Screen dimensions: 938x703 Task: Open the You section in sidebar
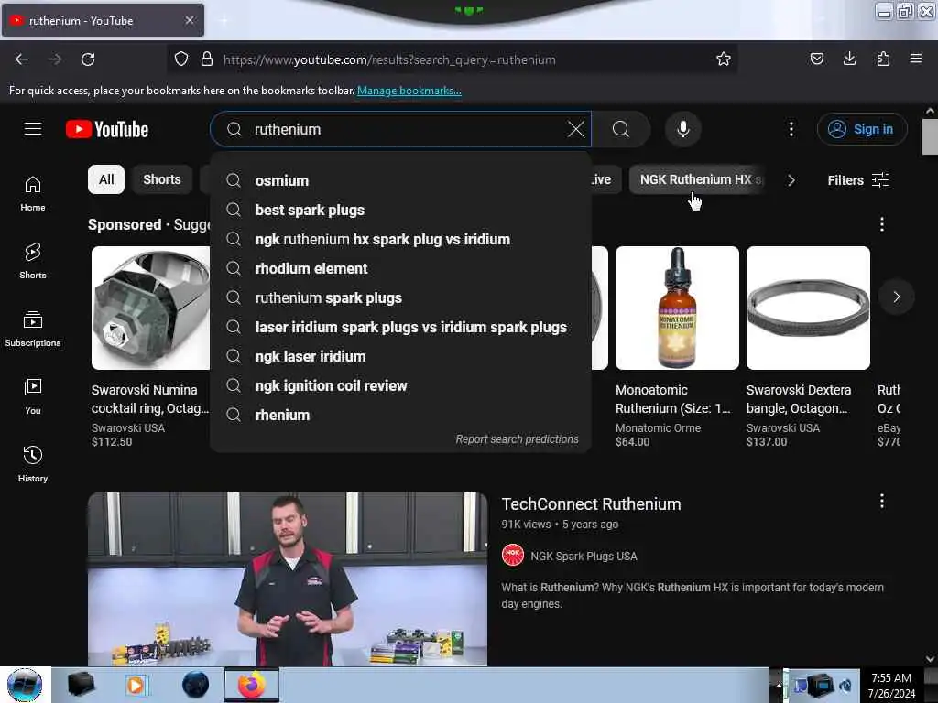pos(33,396)
